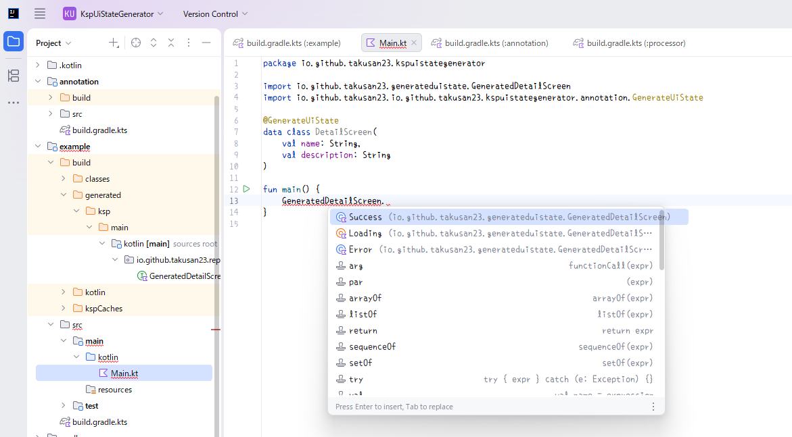Open completion popup options kebab menu
The width and height of the screenshot is (792, 437).
[x=653, y=407]
